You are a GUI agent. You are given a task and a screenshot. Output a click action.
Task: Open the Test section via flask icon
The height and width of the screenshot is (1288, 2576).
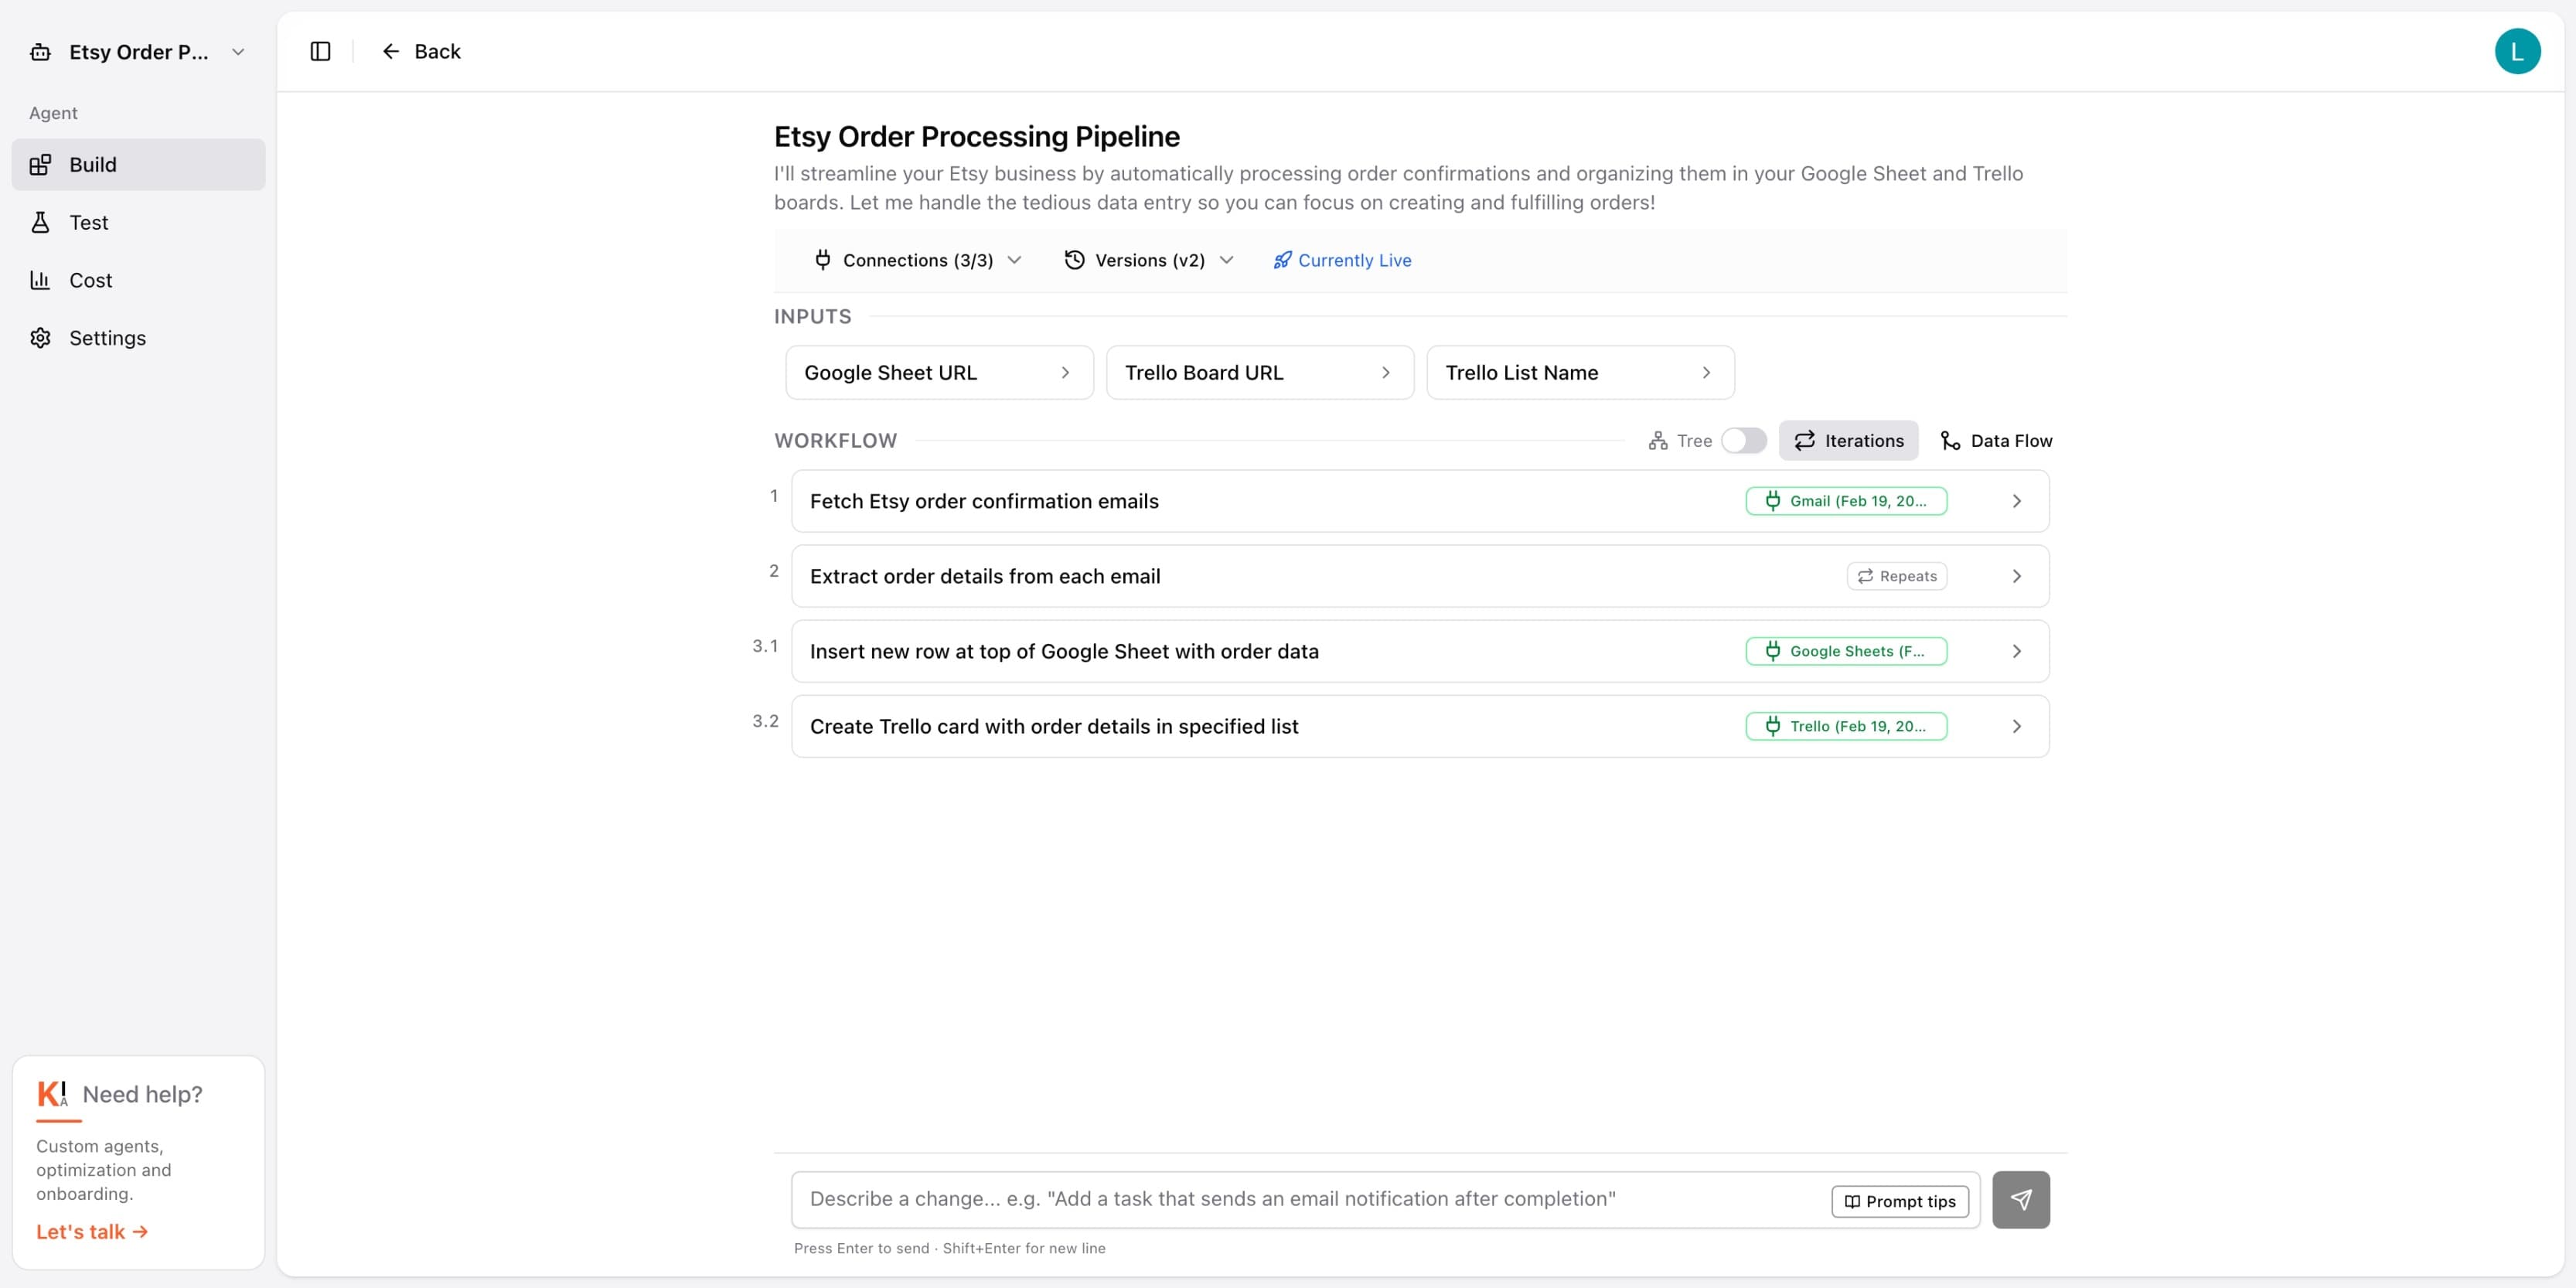pos(40,222)
